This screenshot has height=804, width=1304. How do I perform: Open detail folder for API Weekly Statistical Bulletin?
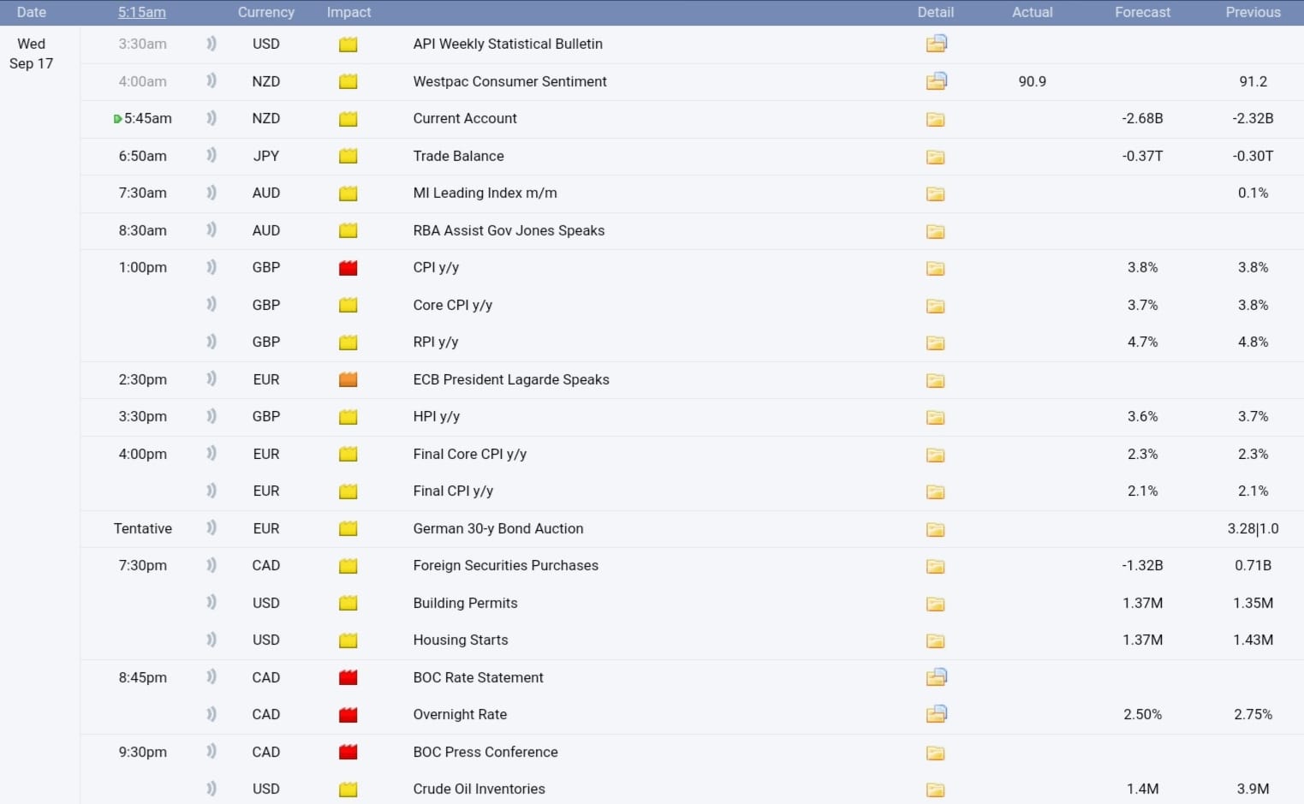pos(936,44)
